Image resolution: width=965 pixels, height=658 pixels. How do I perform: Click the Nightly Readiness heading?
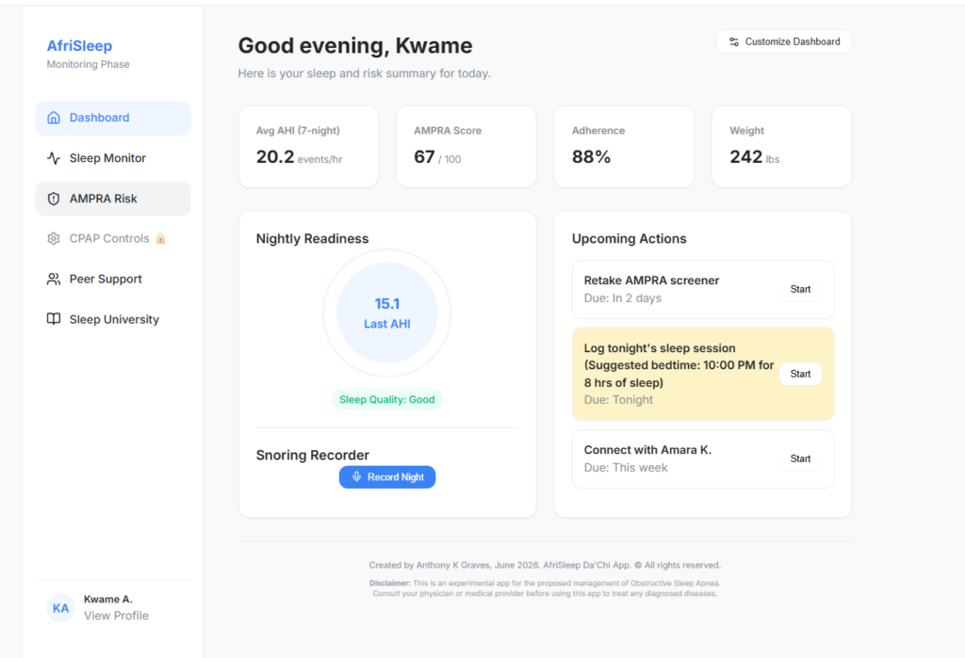312,238
